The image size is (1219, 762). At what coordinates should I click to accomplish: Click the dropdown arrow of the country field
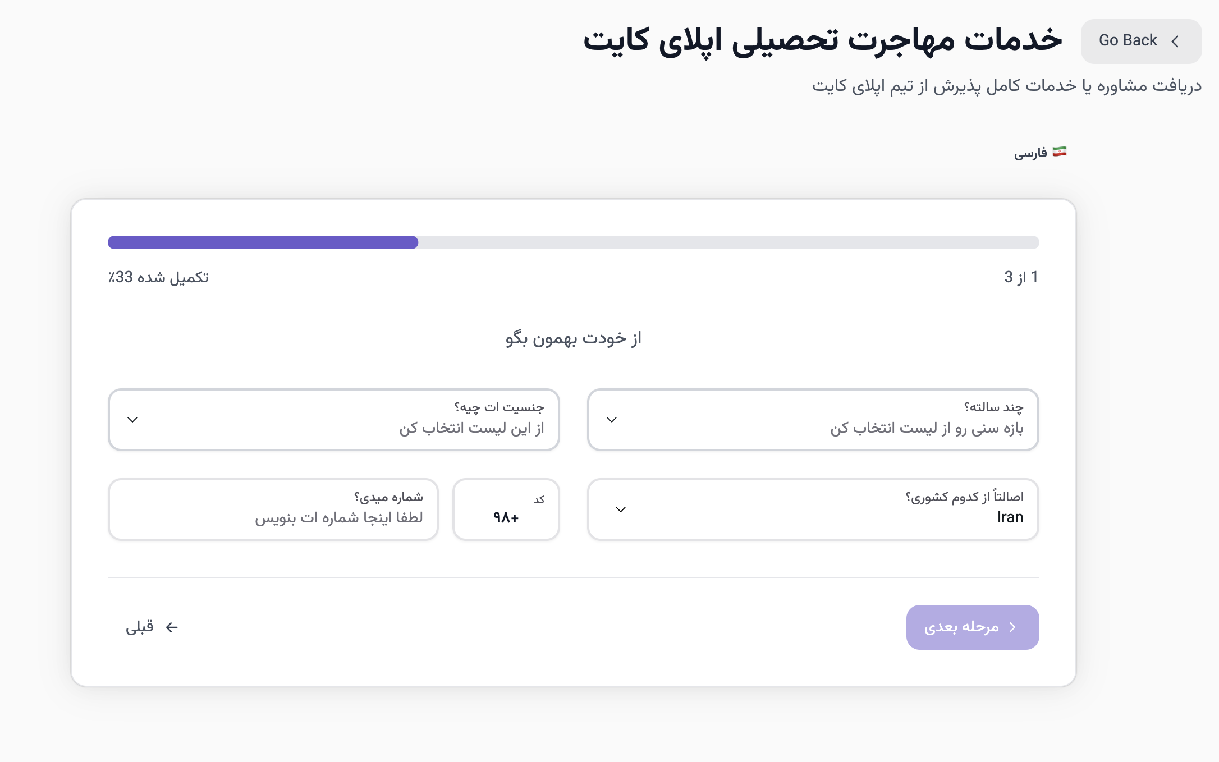coord(620,509)
